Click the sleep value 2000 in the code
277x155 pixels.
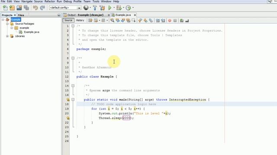(126, 118)
